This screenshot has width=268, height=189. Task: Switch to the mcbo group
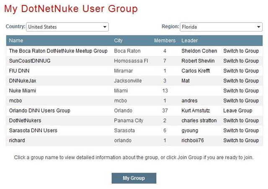pos(241,101)
